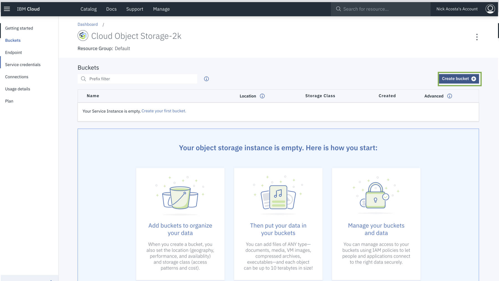The image size is (499, 281).
Task: Open the Manage menu
Action: click(161, 9)
